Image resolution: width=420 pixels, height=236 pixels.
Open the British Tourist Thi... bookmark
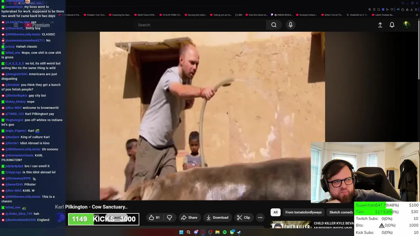point(332,15)
